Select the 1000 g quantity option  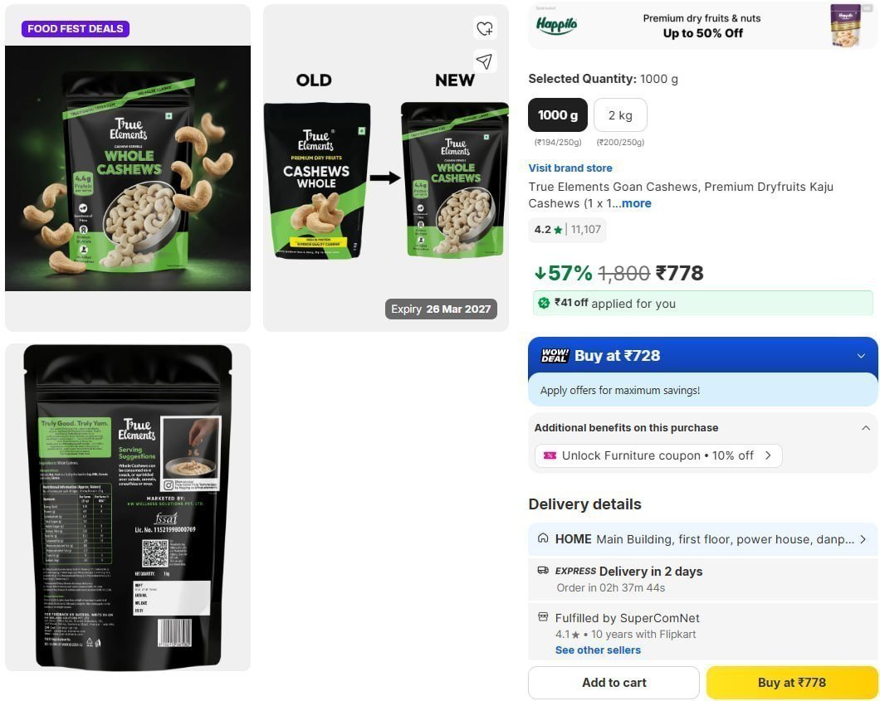coord(557,115)
